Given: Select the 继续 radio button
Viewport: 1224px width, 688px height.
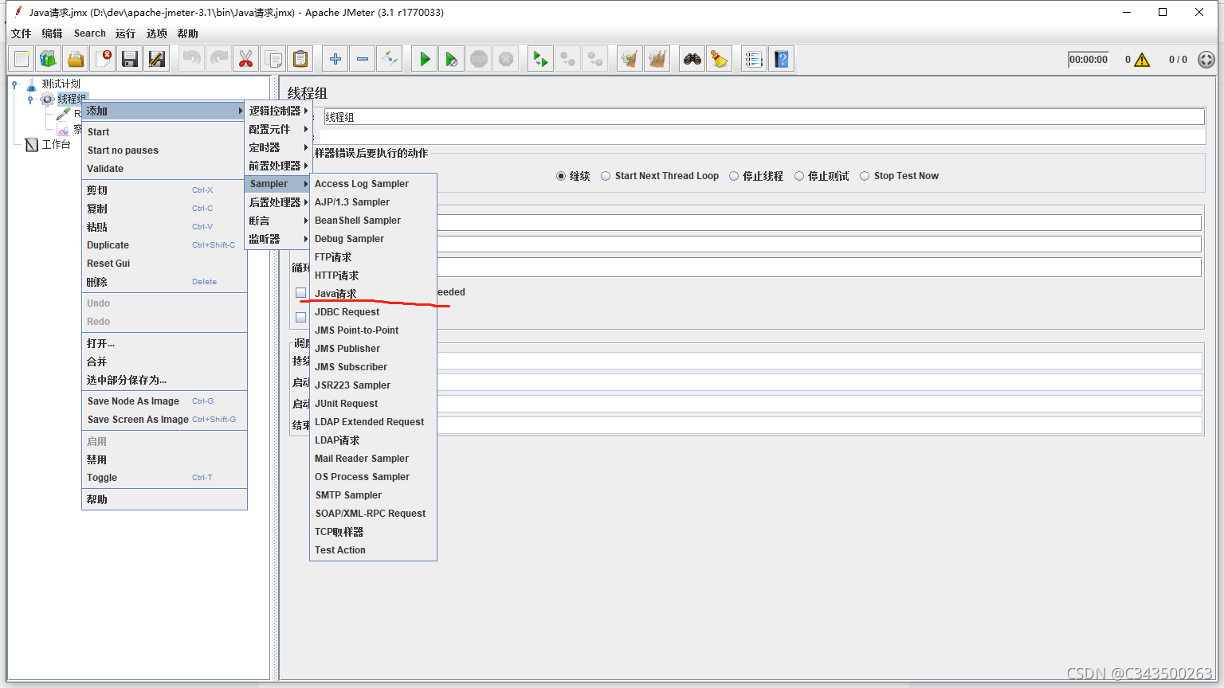Looking at the screenshot, I should (561, 176).
